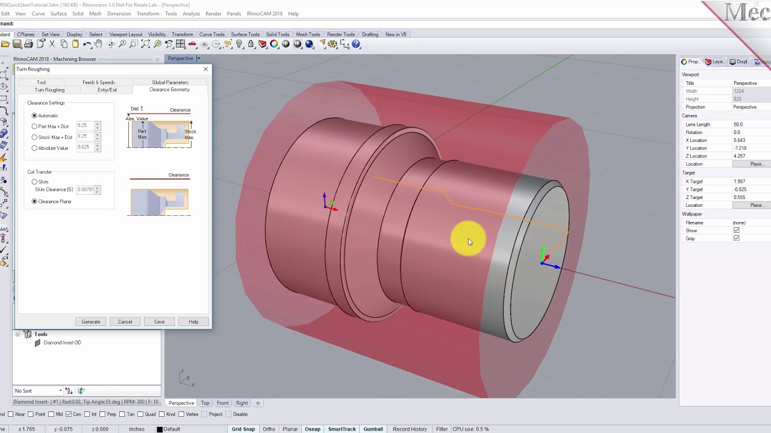Adjust the Skim Clearance stepper arrows
This screenshot has height=433, width=771.
point(97,189)
